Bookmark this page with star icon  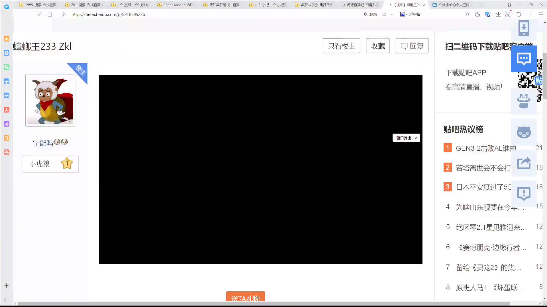(x=64, y=14)
